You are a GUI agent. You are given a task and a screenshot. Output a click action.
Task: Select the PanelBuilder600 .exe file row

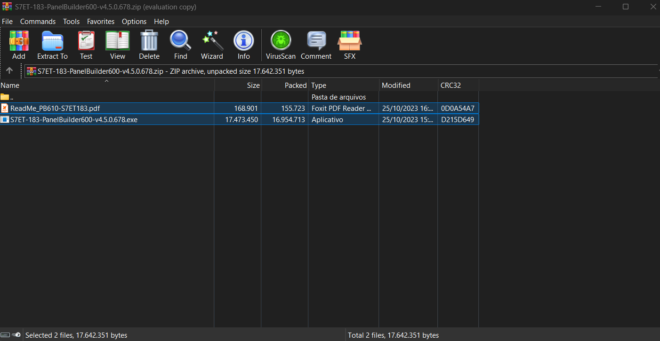click(74, 120)
